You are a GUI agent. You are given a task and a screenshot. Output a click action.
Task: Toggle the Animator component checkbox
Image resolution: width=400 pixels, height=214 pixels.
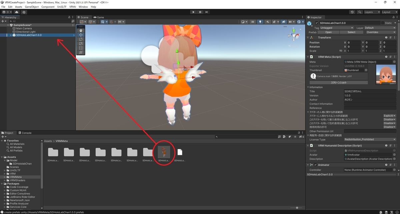coord(315,165)
